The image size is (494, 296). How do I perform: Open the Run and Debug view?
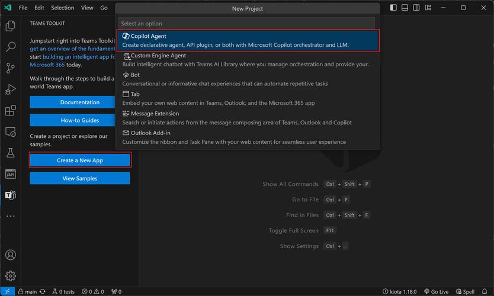click(x=10, y=89)
